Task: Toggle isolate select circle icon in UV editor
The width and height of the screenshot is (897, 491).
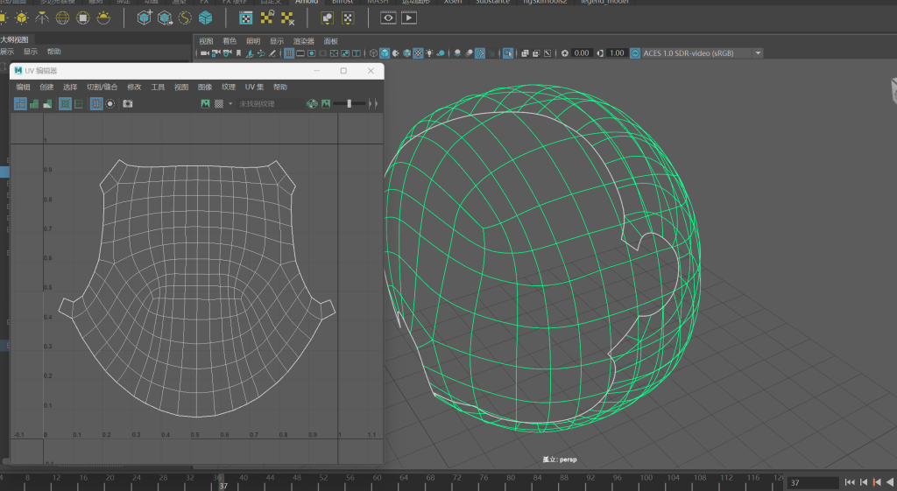Action: (110, 103)
